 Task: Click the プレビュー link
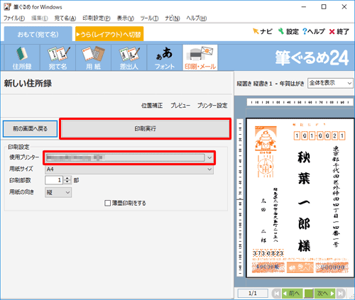click(x=180, y=106)
